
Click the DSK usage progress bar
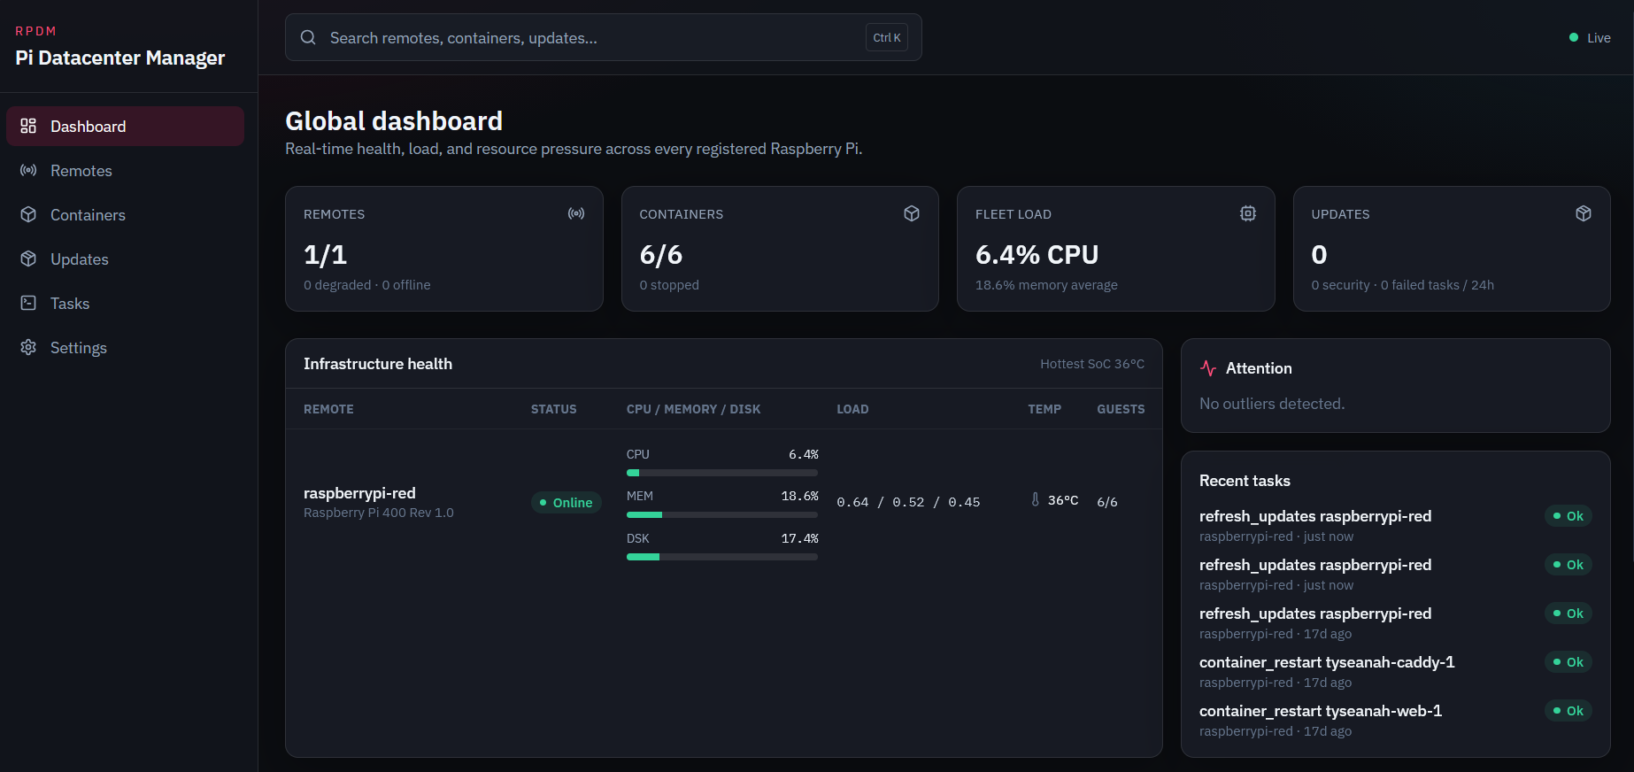pos(722,557)
